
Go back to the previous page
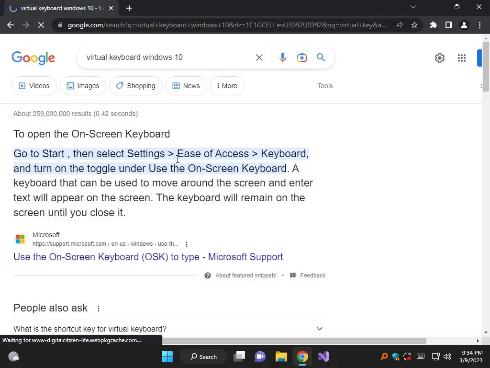[11, 25]
